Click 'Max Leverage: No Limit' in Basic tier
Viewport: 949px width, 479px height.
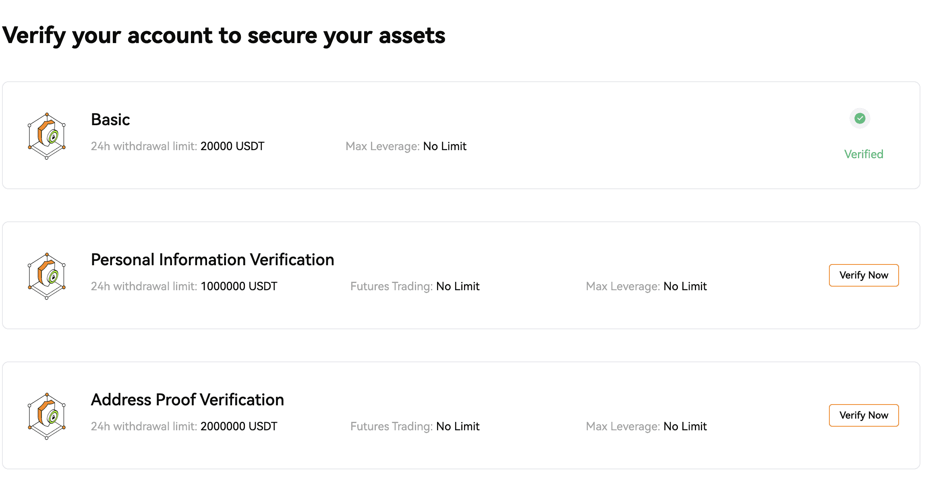click(x=406, y=146)
